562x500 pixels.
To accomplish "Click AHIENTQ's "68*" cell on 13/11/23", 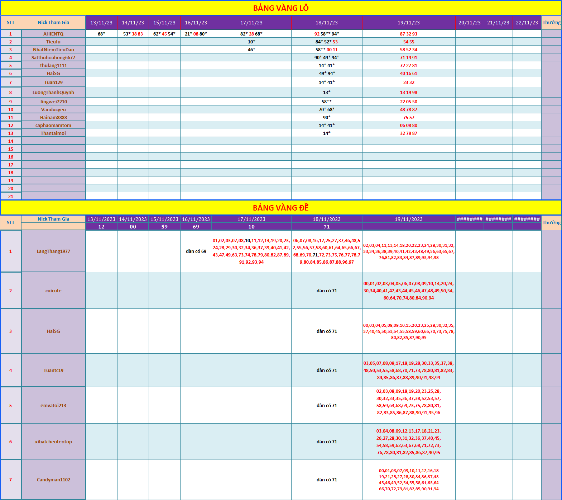I will click(101, 34).
